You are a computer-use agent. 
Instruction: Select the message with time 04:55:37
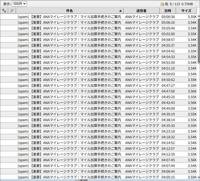coord(98,45)
